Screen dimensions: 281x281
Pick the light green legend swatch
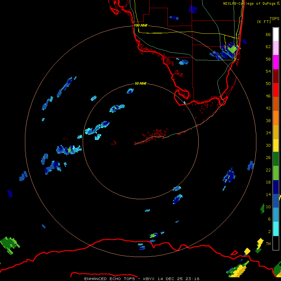[x=276, y=173]
